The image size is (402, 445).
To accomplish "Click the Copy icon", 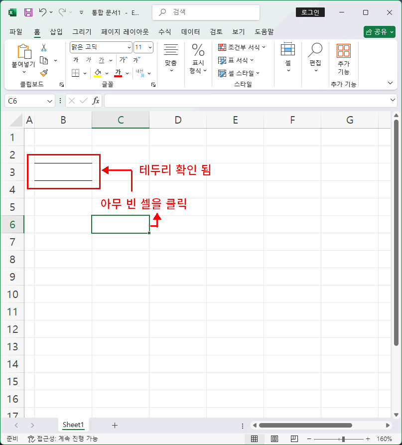I will click(44, 60).
